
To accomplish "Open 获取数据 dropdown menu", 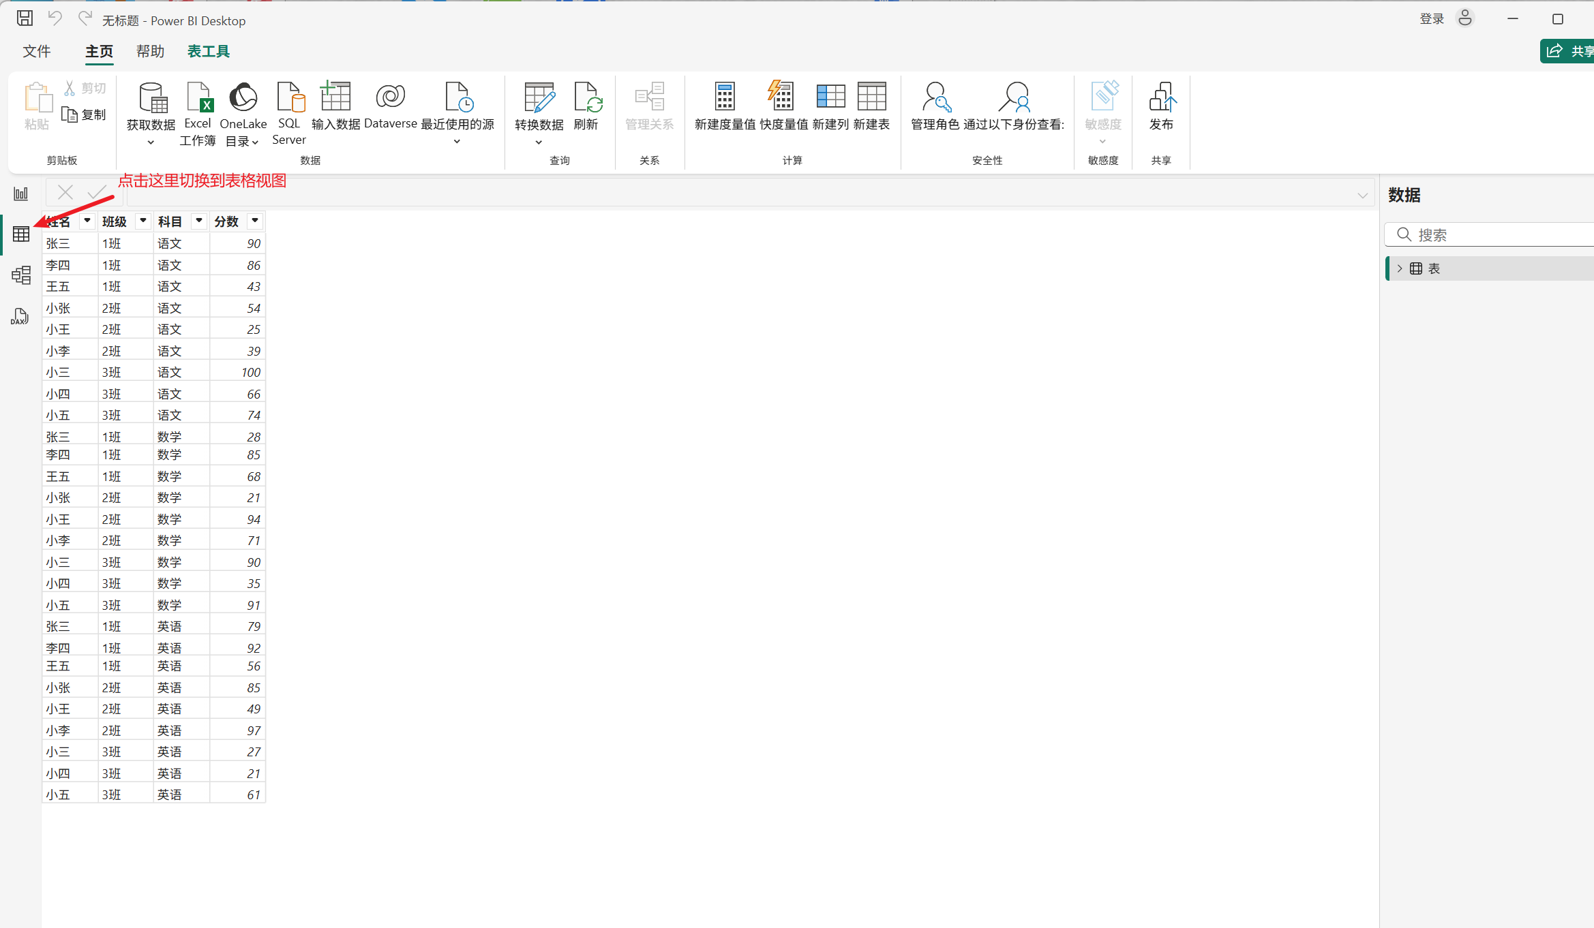I will [151, 142].
